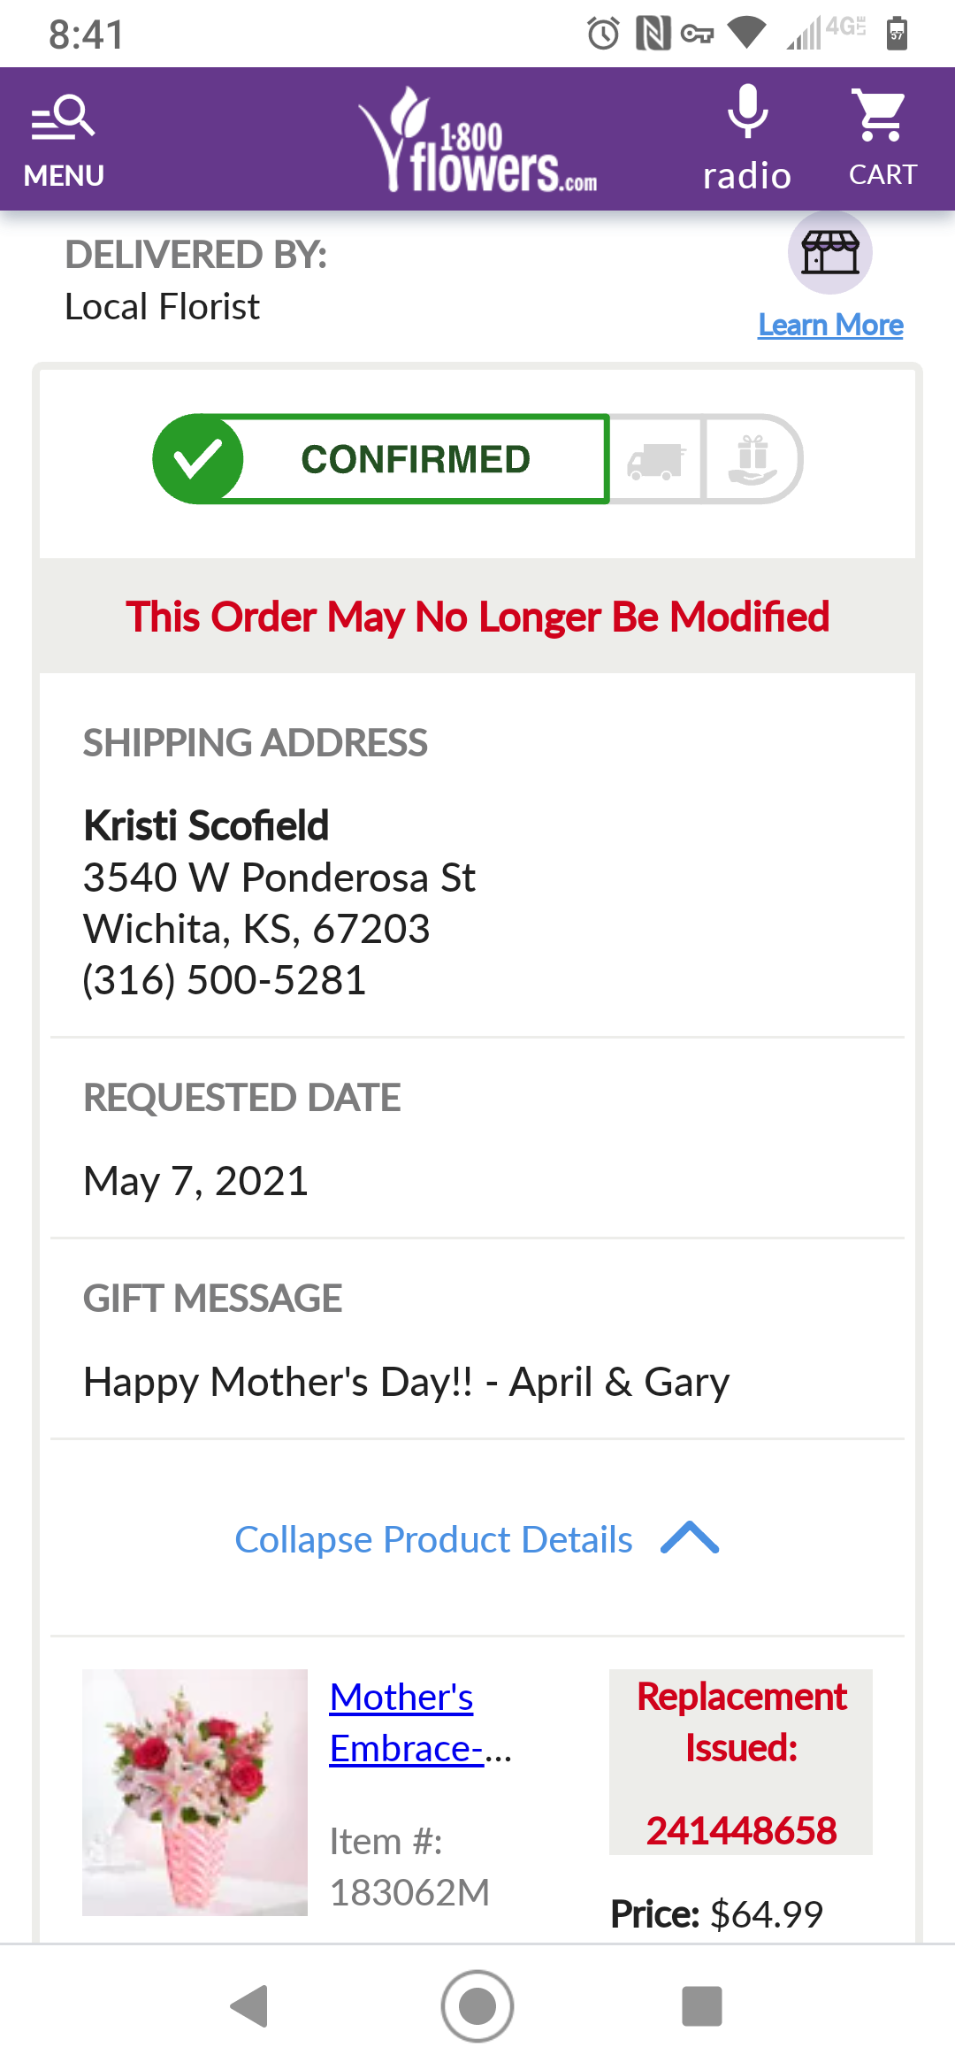Tap the local florist storefront icon
The image size is (955, 2070).
(x=829, y=253)
